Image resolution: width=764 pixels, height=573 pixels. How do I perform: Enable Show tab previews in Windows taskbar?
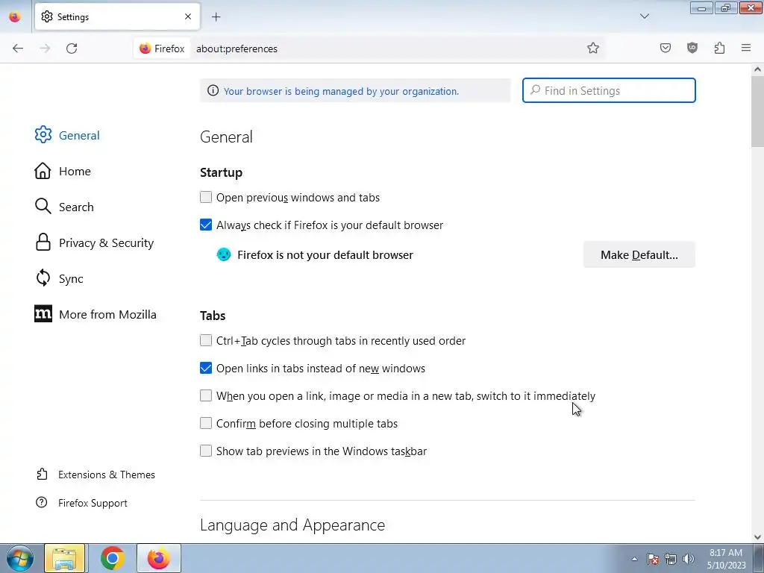point(206,451)
